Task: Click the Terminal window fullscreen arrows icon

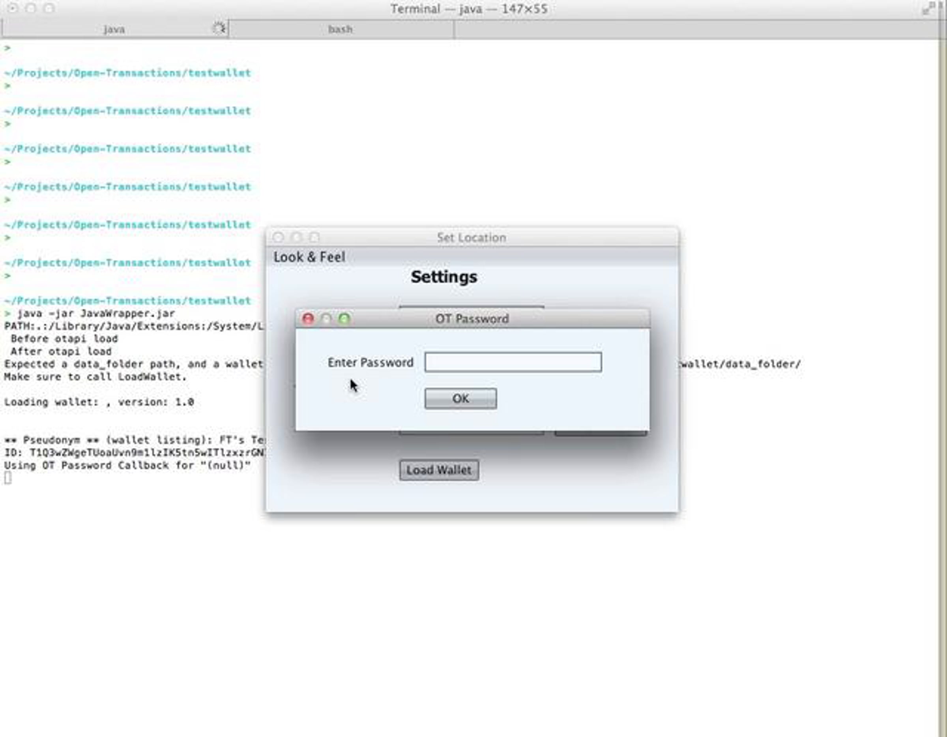Action: (x=928, y=9)
